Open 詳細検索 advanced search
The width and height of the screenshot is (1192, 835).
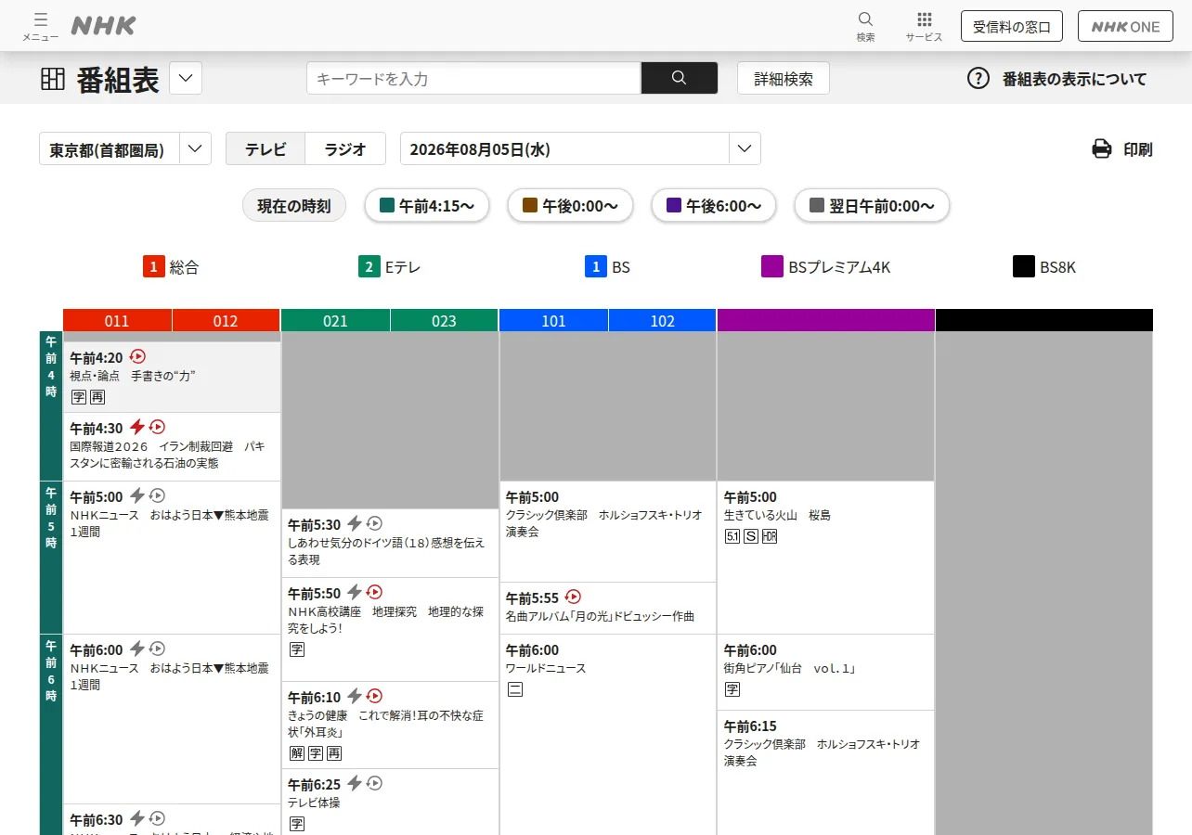click(x=784, y=79)
